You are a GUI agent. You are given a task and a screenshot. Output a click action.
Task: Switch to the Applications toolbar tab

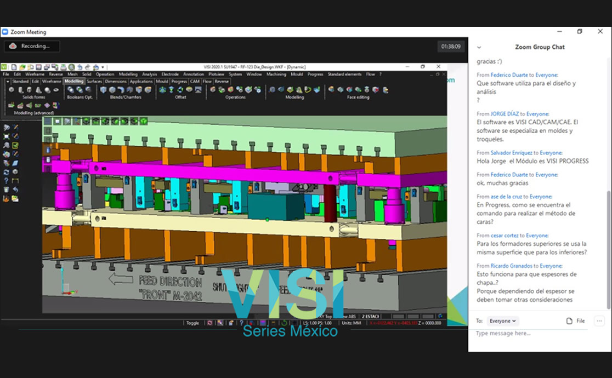coord(141,82)
